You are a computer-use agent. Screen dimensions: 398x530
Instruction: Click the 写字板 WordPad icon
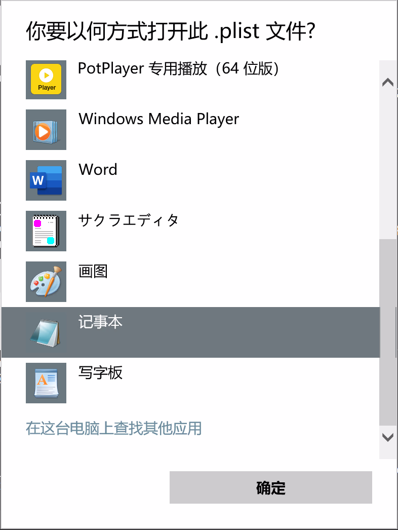coord(46,383)
